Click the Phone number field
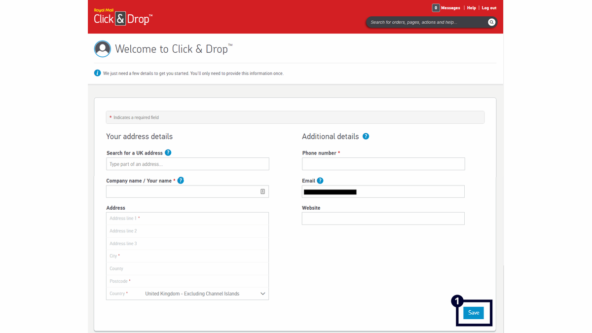This screenshot has width=592, height=333. coord(383,164)
